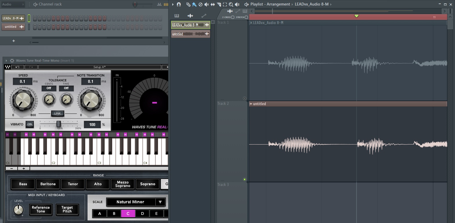
Task: Select the Mute tool in playlist toolbar
Action: (206, 4)
